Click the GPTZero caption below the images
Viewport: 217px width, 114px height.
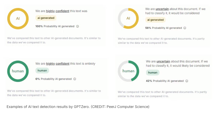(78, 107)
